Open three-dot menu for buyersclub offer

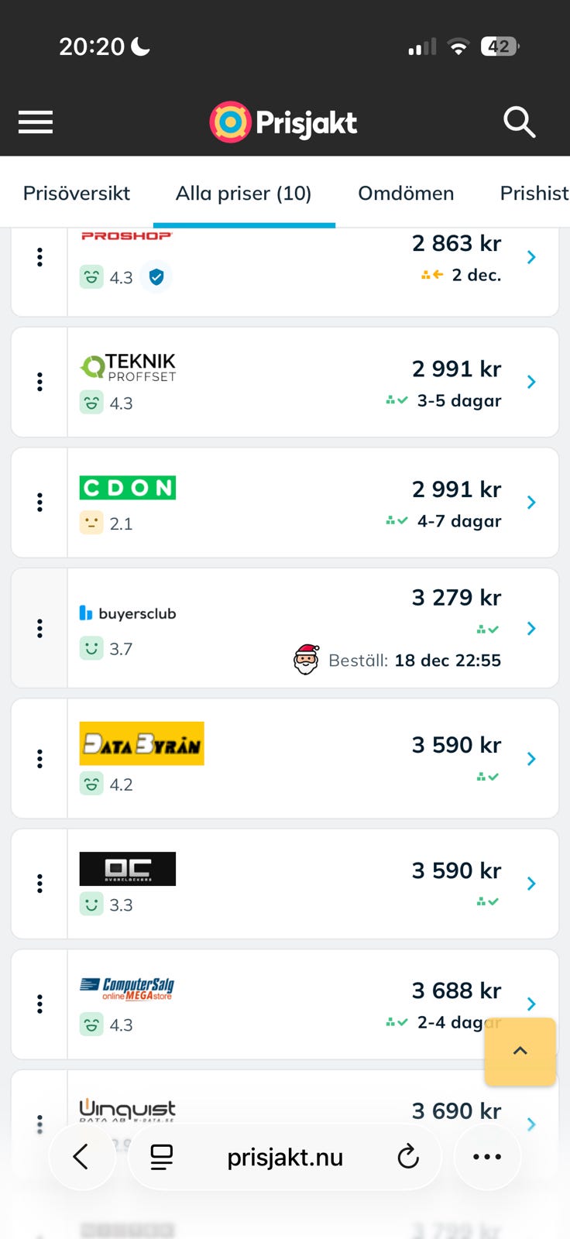click(39, 628)
